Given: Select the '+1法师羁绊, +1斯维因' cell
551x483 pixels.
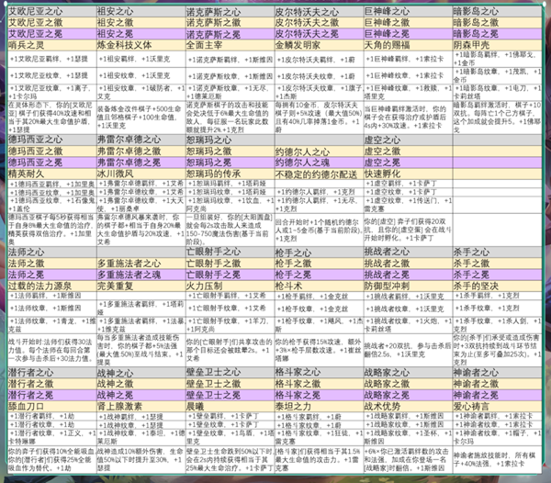Looking at the screenshot, I should tap(52, 296).
